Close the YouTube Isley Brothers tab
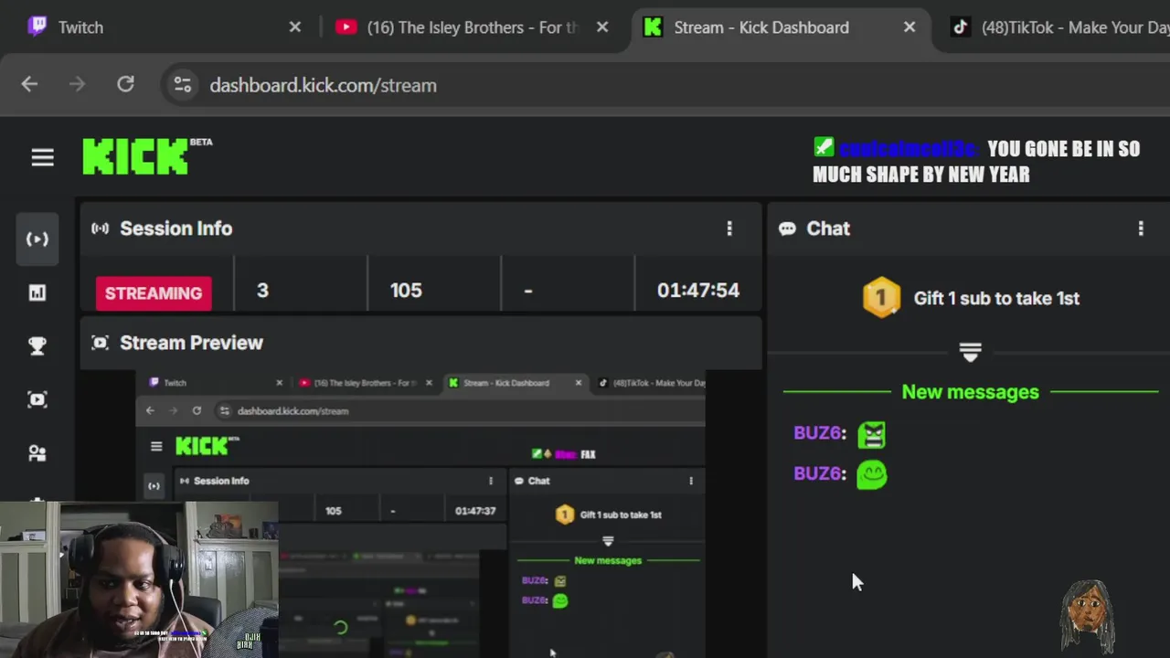 [x=602, y=27]
